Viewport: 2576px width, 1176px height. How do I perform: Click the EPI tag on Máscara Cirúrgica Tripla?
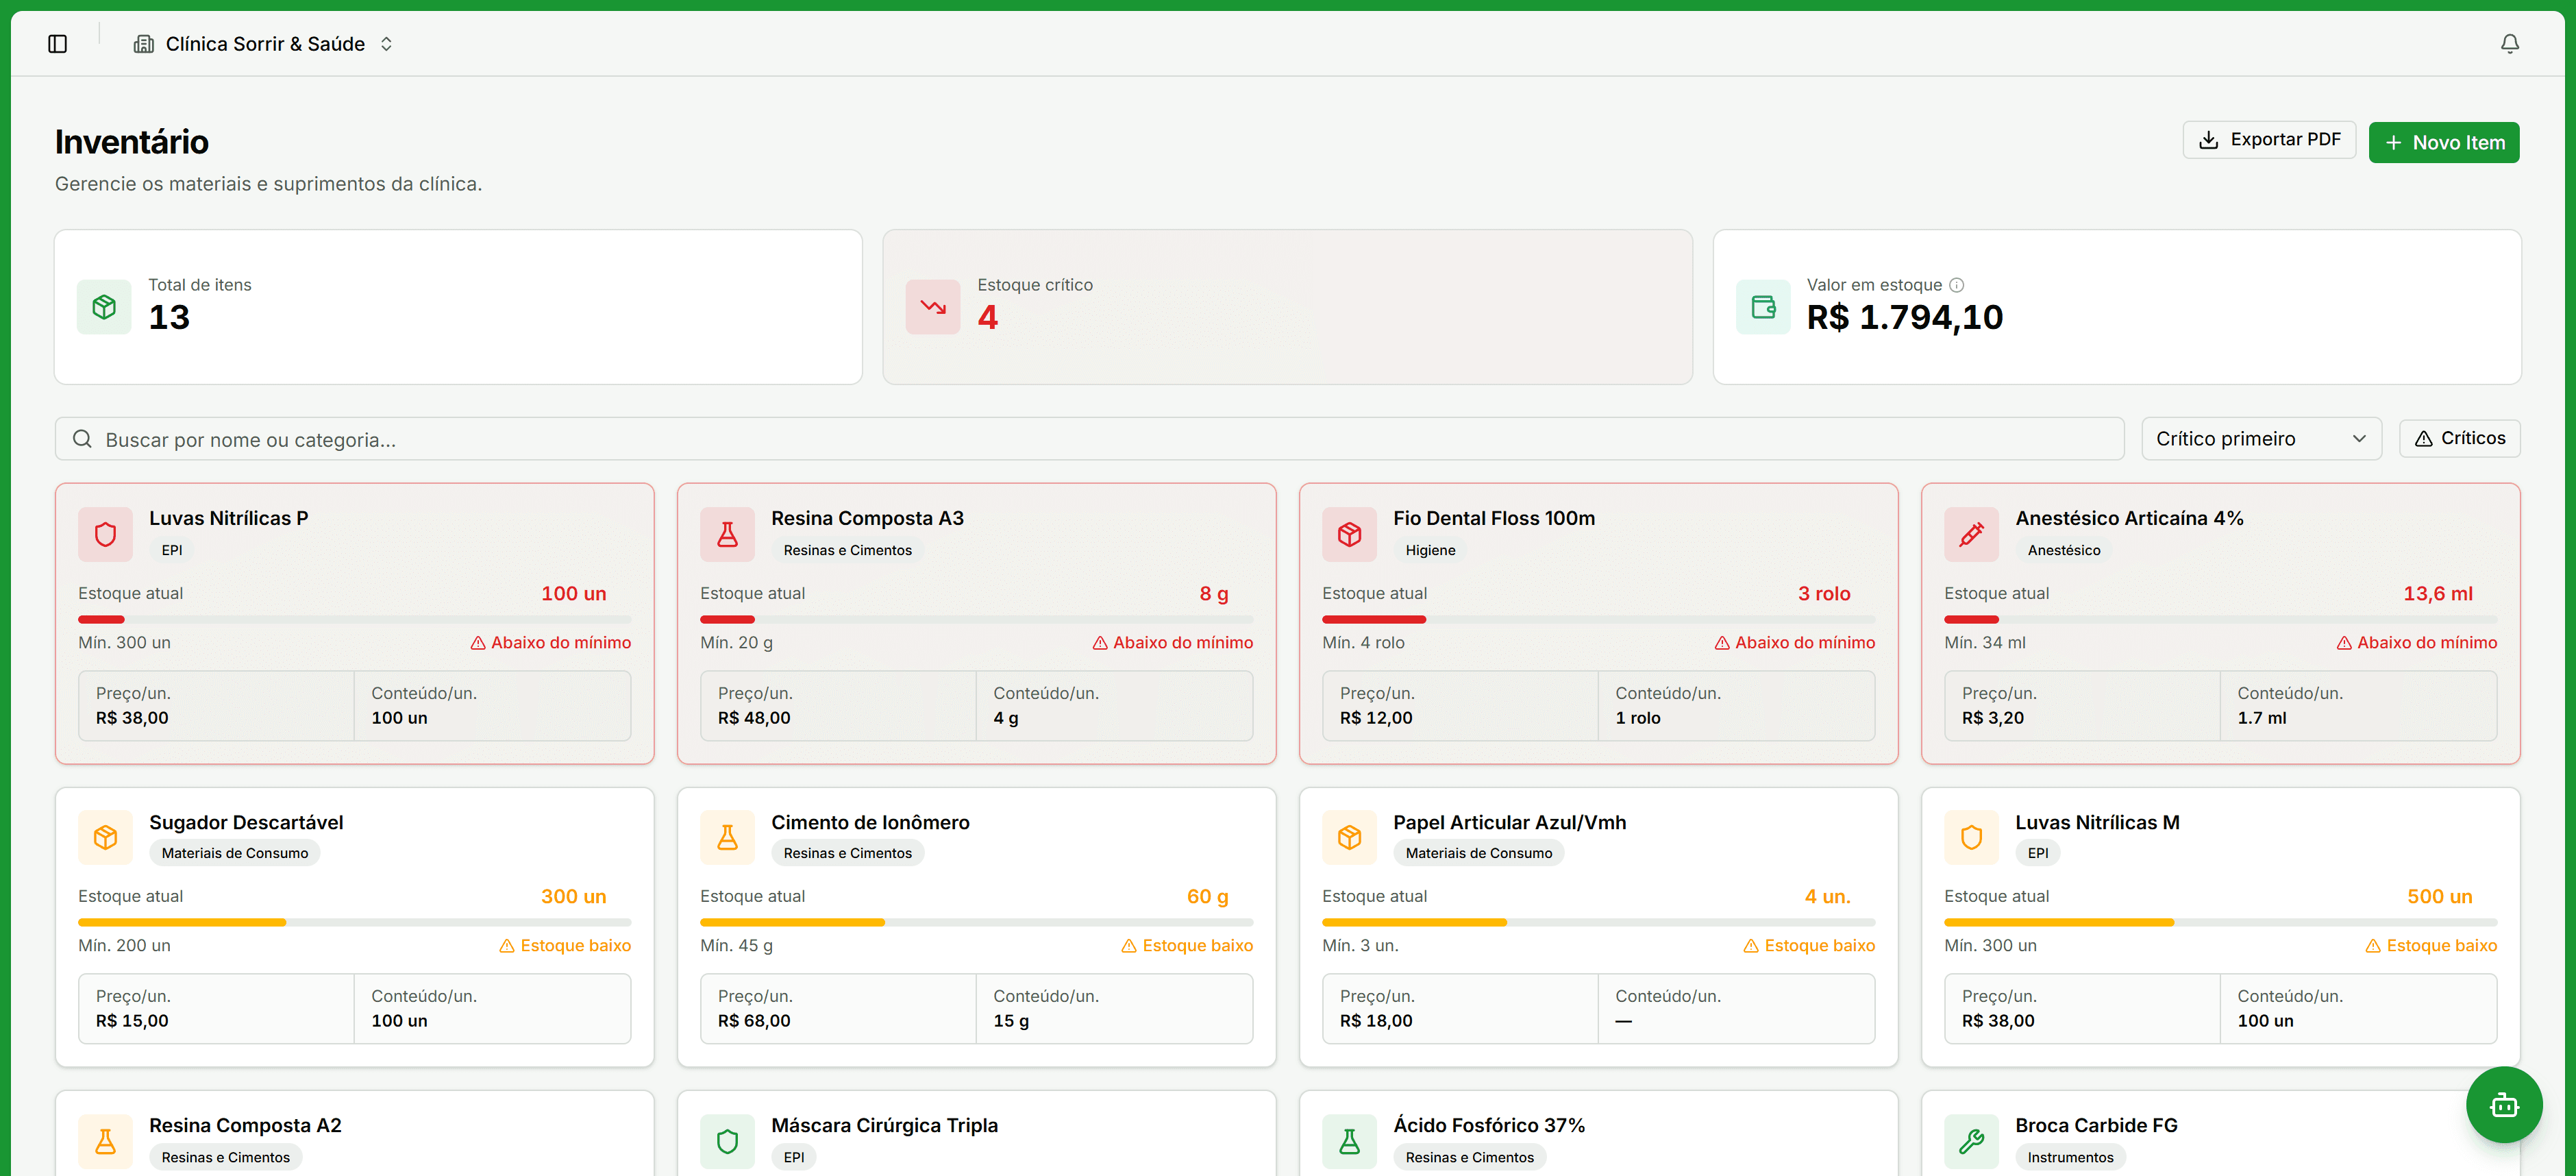click(x=794, y=1157)
